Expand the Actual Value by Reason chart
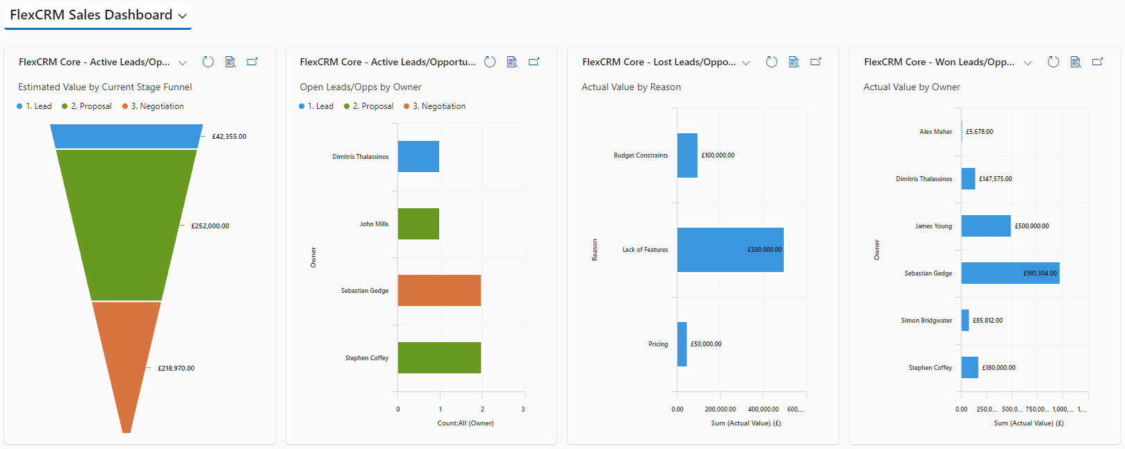1125x449 pixels. tap(816, 62)
